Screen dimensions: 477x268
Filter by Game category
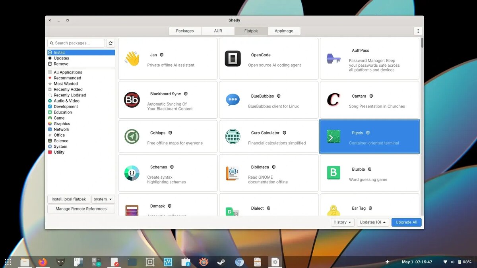tap(81, 118)
